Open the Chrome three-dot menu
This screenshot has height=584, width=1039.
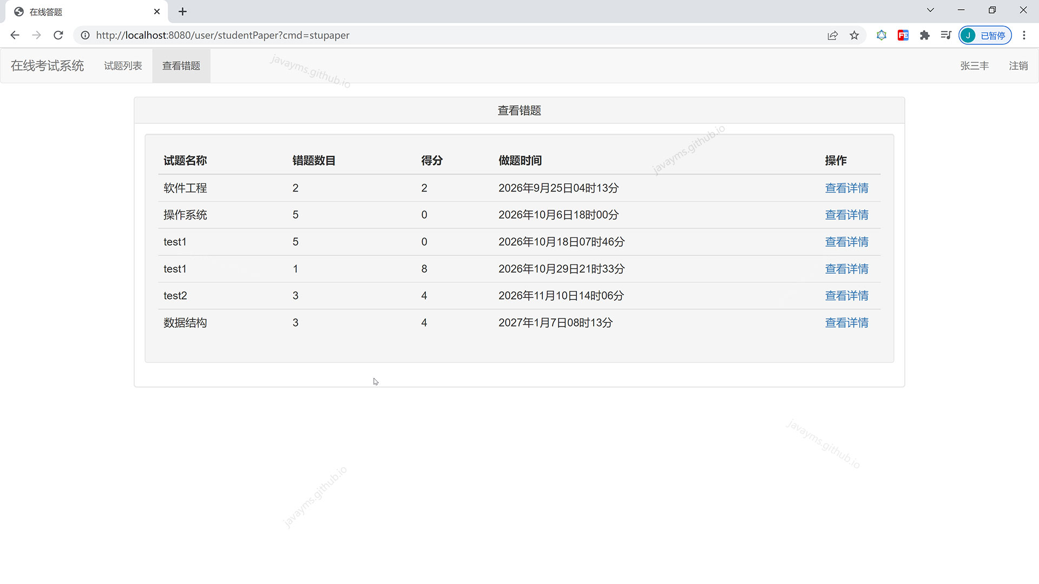pos(1024,35)
